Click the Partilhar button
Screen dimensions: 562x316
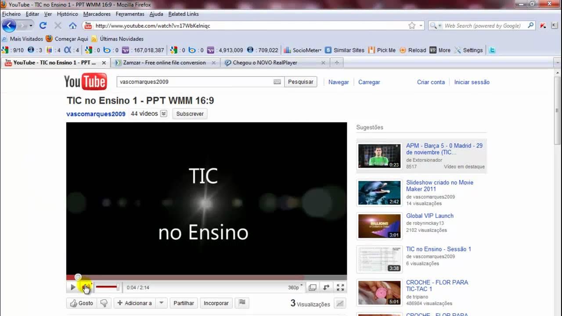pos(184,303)
